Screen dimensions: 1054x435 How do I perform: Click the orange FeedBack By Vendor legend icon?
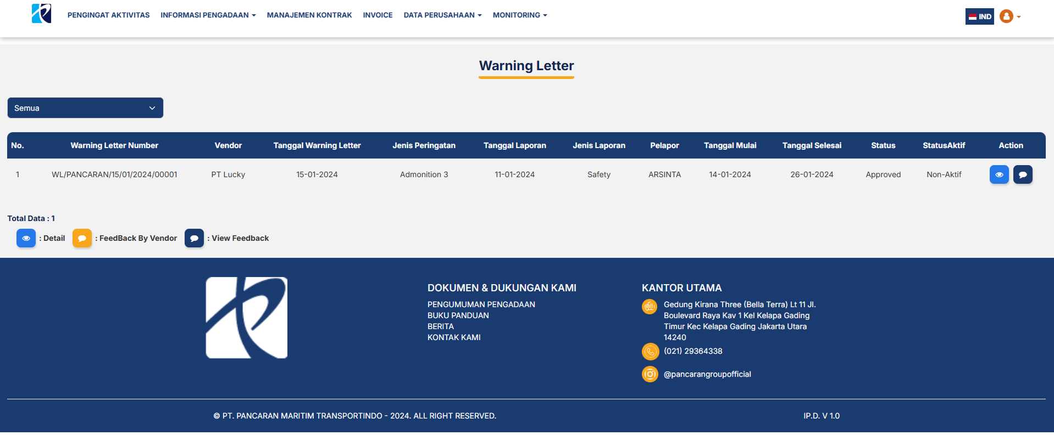click(82, 238)
